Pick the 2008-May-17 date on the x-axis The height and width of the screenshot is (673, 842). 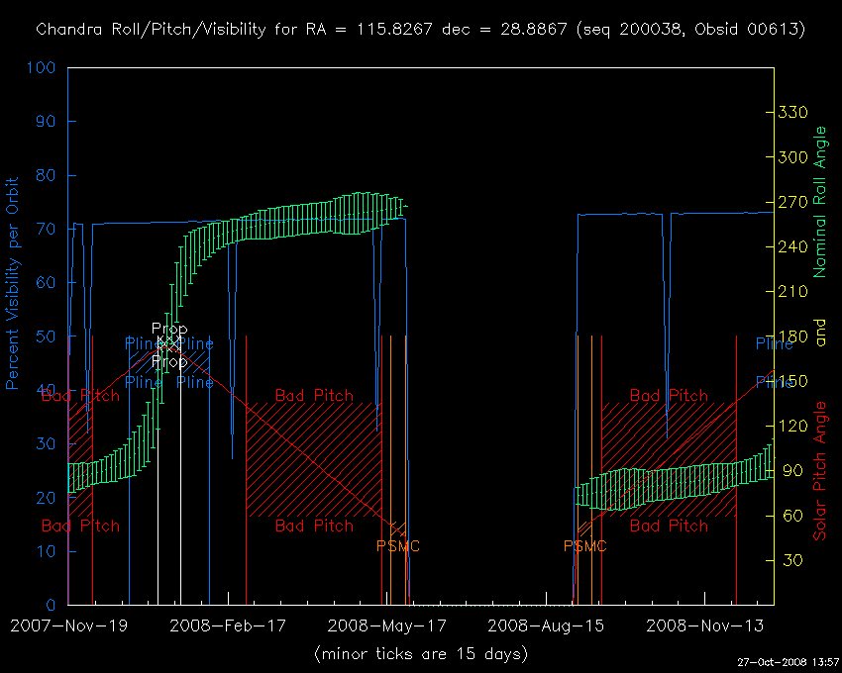pos(386,625)
